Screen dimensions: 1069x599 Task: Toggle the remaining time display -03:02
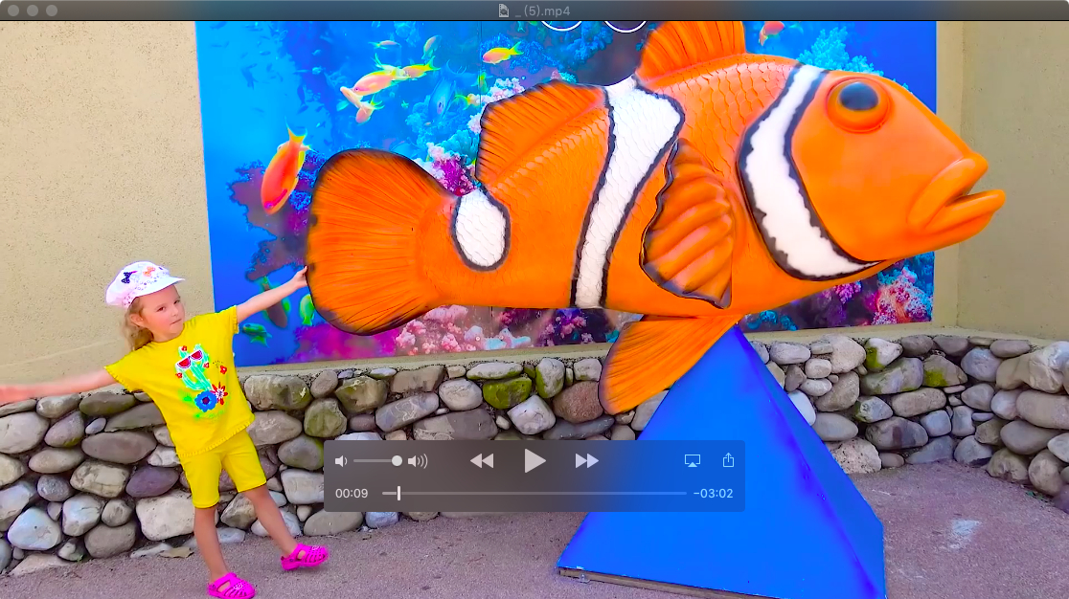click(x=713, y=493)
